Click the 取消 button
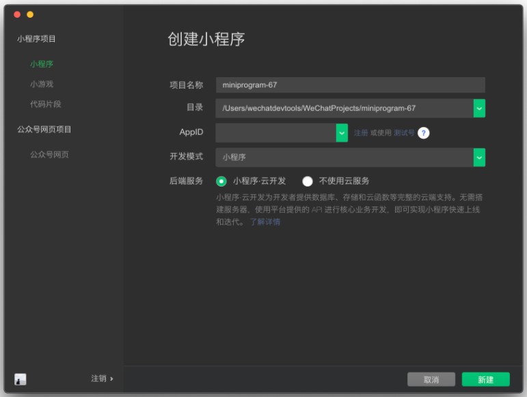The height and width of the screenshot is (397, 527). click(431, 379)
